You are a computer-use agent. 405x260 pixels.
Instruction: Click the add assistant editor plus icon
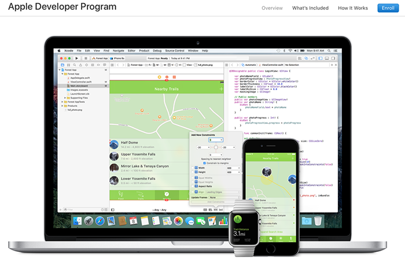(x=332, y=65)
